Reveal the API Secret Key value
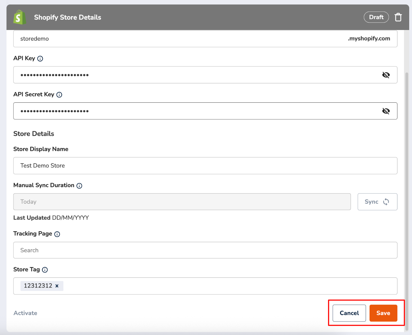Screen dimensions: 412x335 pos(386,111)
